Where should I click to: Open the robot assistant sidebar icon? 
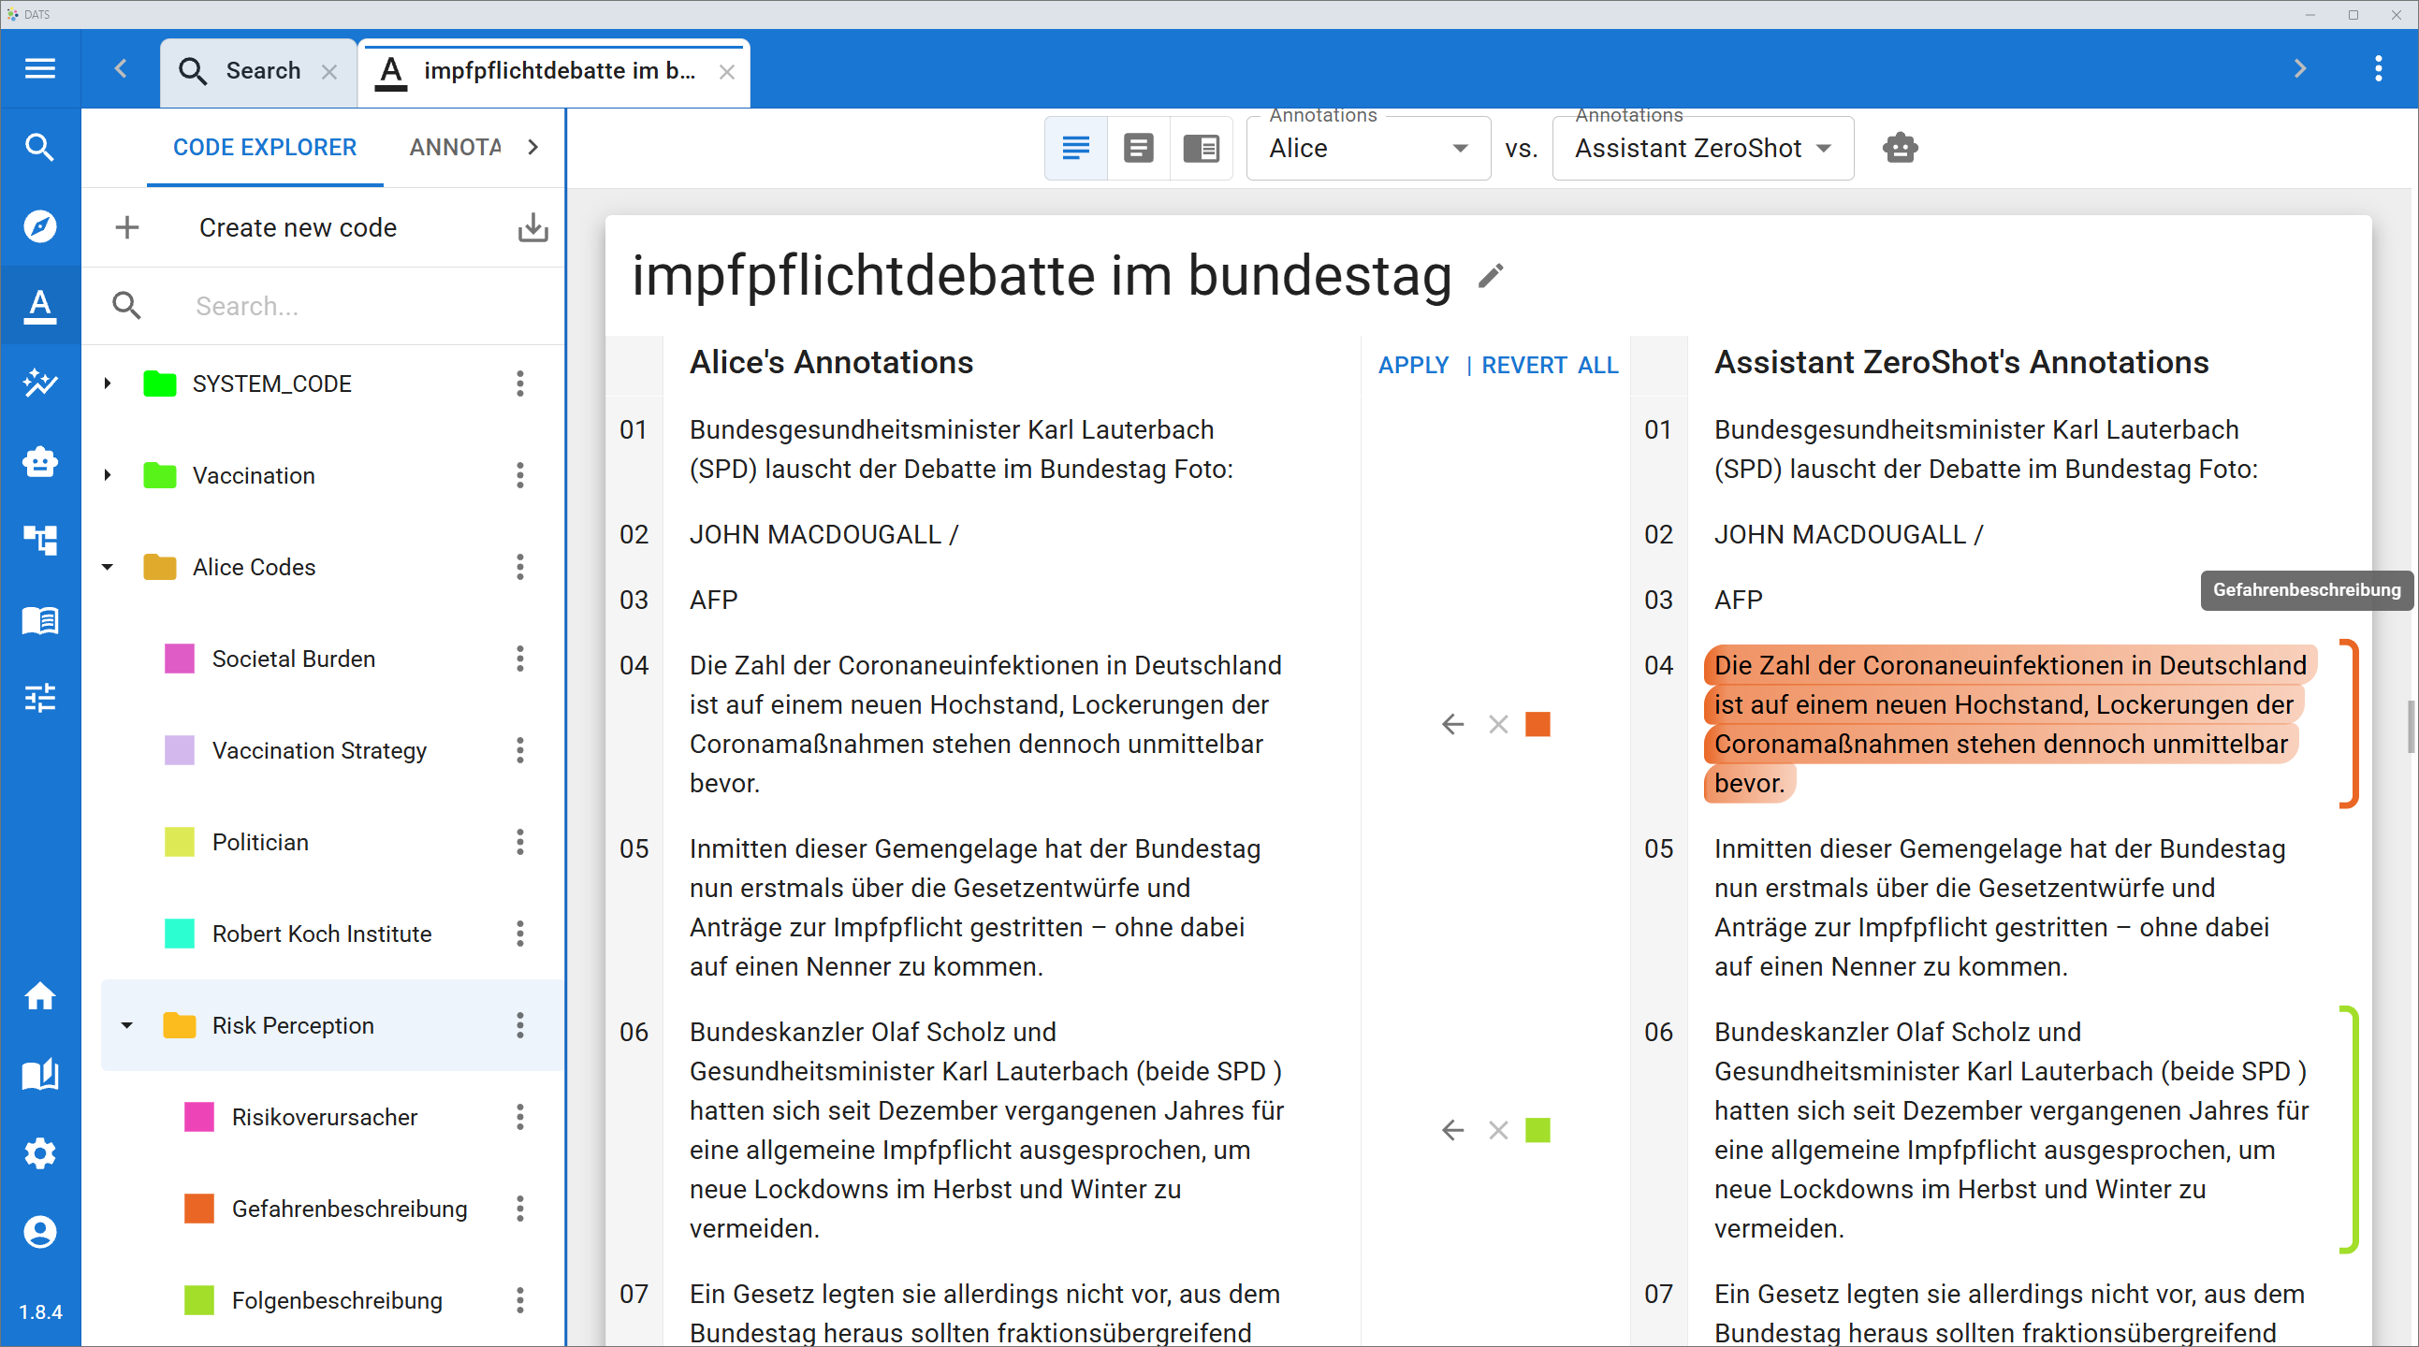[39, 462]
